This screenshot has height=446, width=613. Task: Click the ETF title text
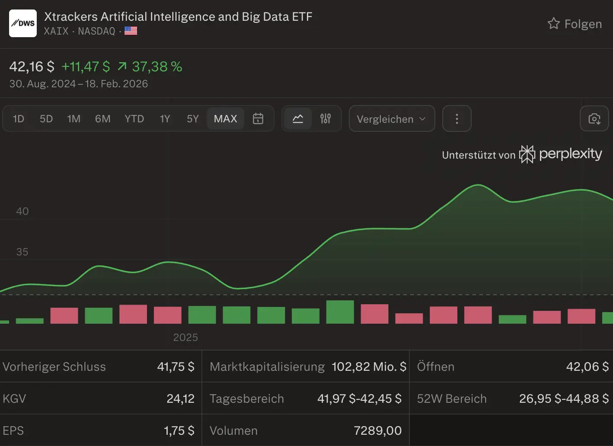(x=178, y=16)
